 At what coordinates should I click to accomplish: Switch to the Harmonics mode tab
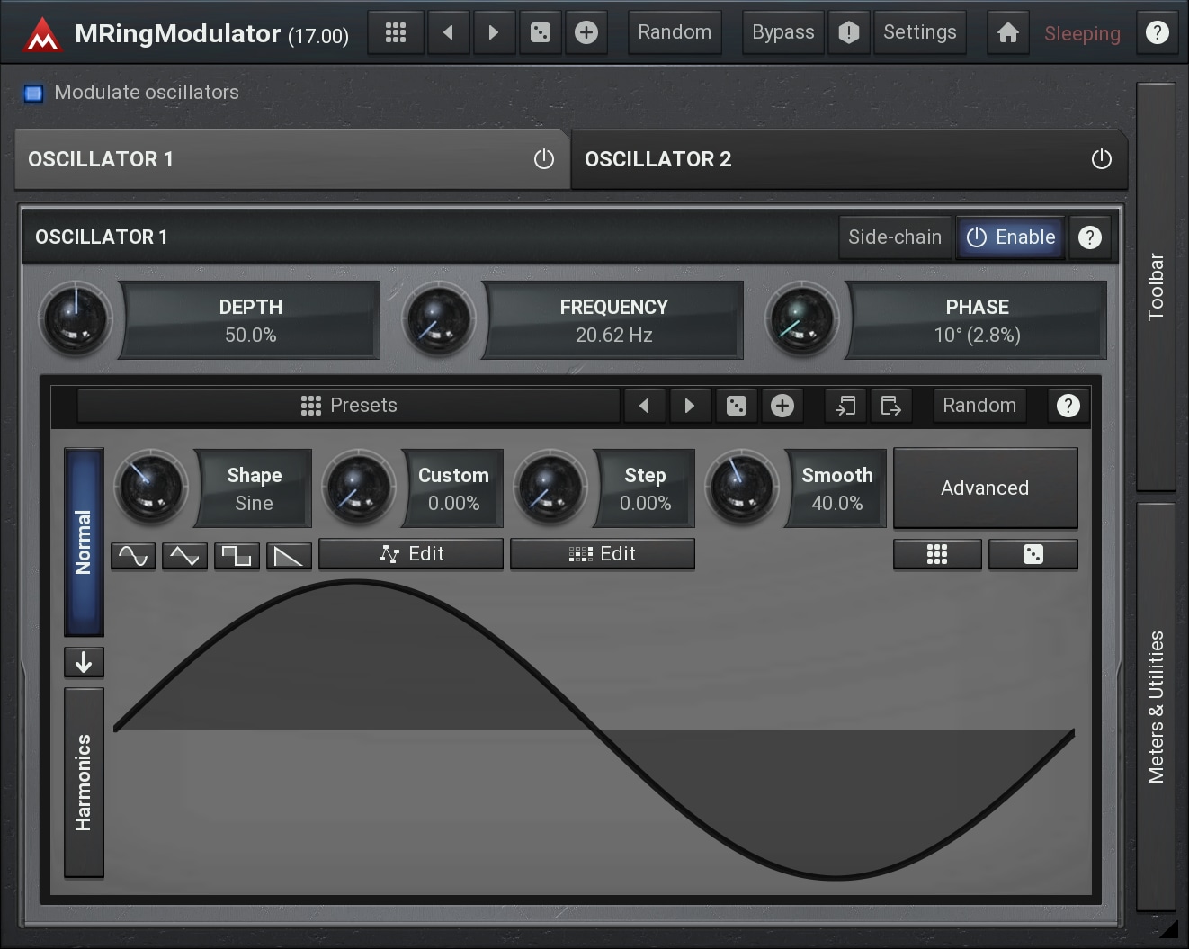84,782
